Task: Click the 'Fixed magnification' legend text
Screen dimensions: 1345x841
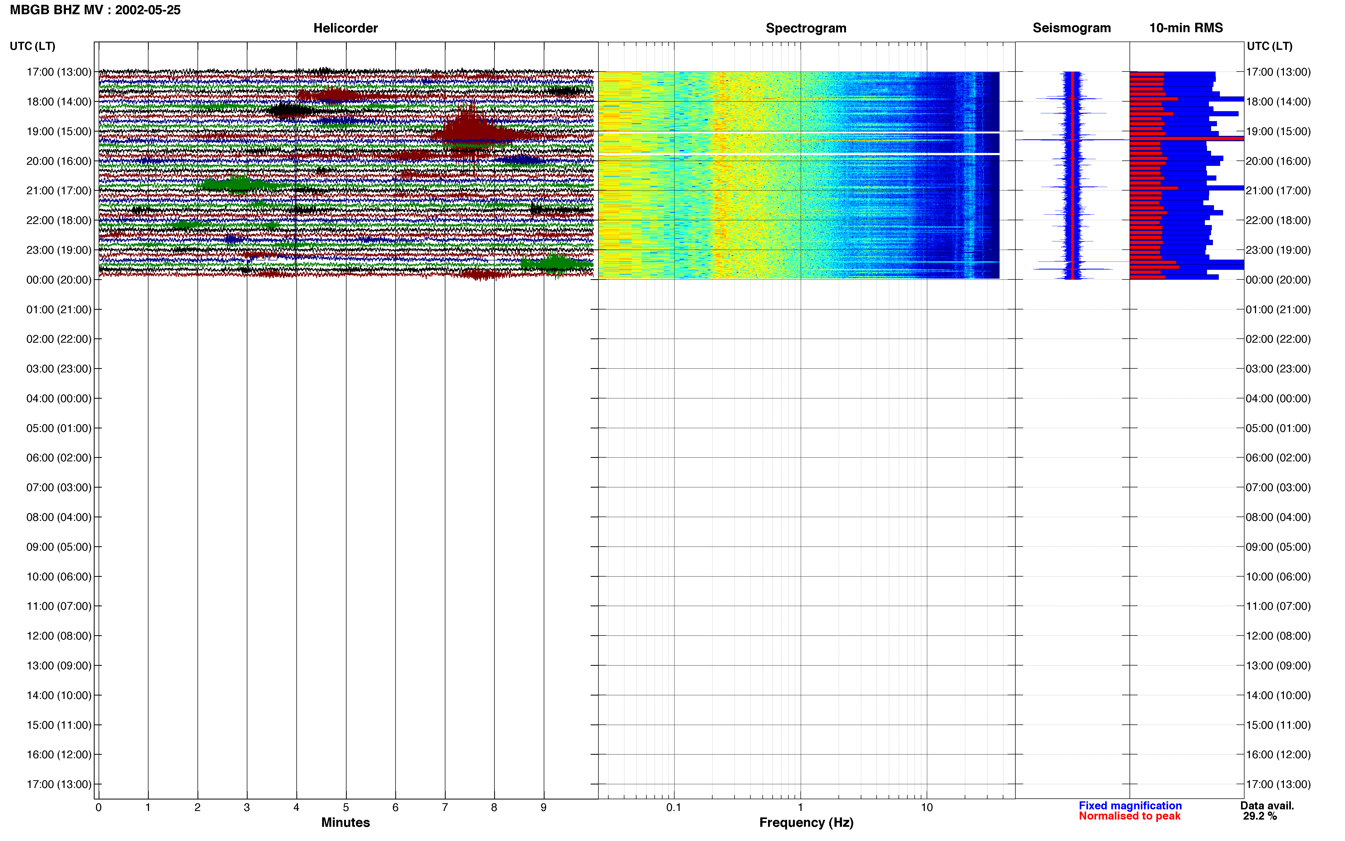Action: click(x=1130, y=805)
